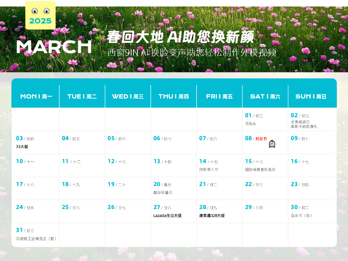Click date 06 初七
The height and width of the screenshot is (261, 348).
[x=162, y=139]
